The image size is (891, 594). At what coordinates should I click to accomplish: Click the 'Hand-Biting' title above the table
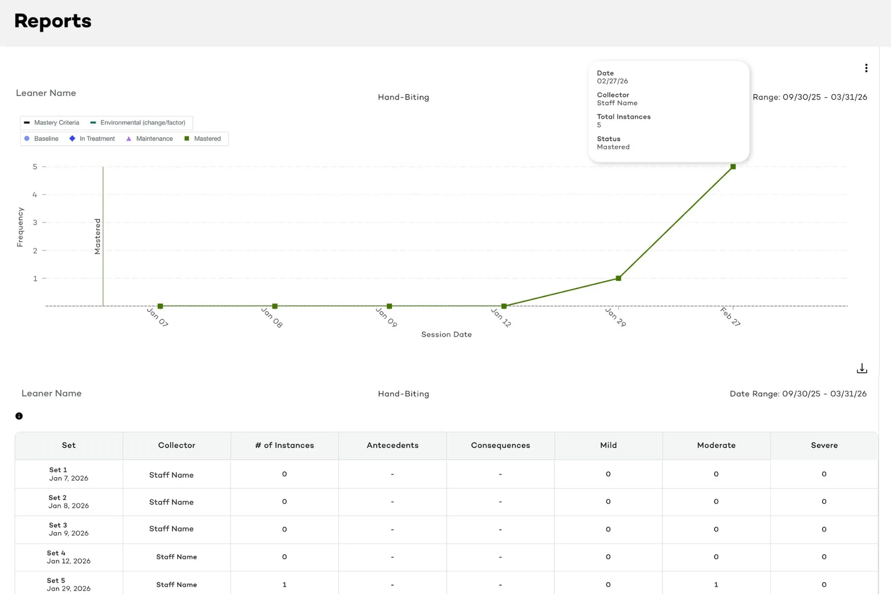403,394
